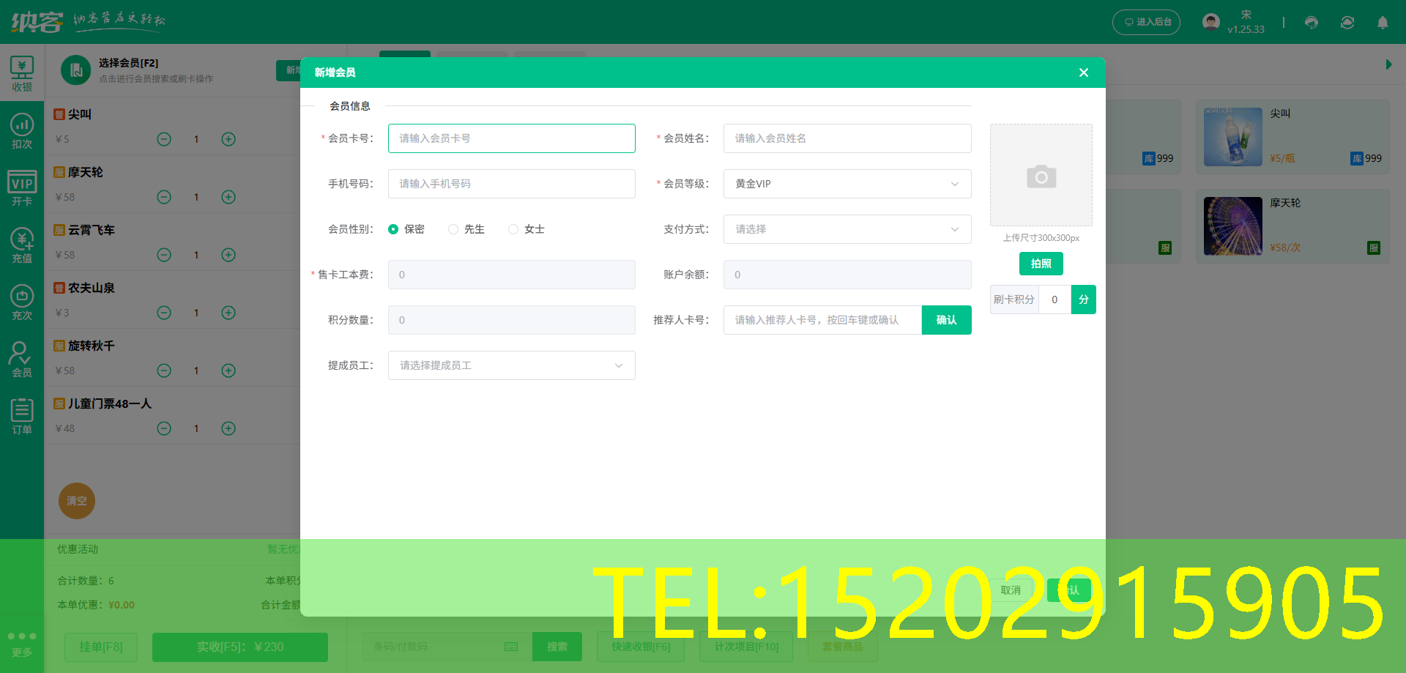Click the 拍照 photo capture button
The width and height of the screenshot is (1406, 673).
[1041, 264]
